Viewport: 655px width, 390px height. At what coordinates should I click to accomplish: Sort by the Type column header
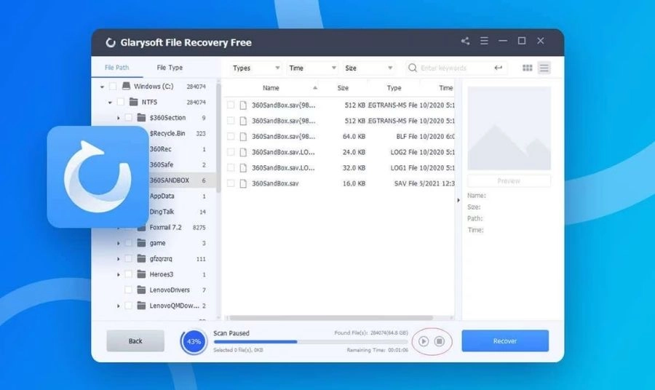[394, 88]
